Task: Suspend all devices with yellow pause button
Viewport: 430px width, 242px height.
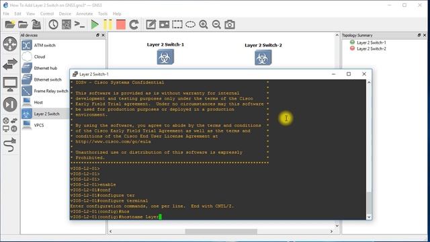Action: point(107,25)
